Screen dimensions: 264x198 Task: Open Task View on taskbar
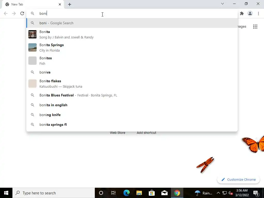[113, 193]
